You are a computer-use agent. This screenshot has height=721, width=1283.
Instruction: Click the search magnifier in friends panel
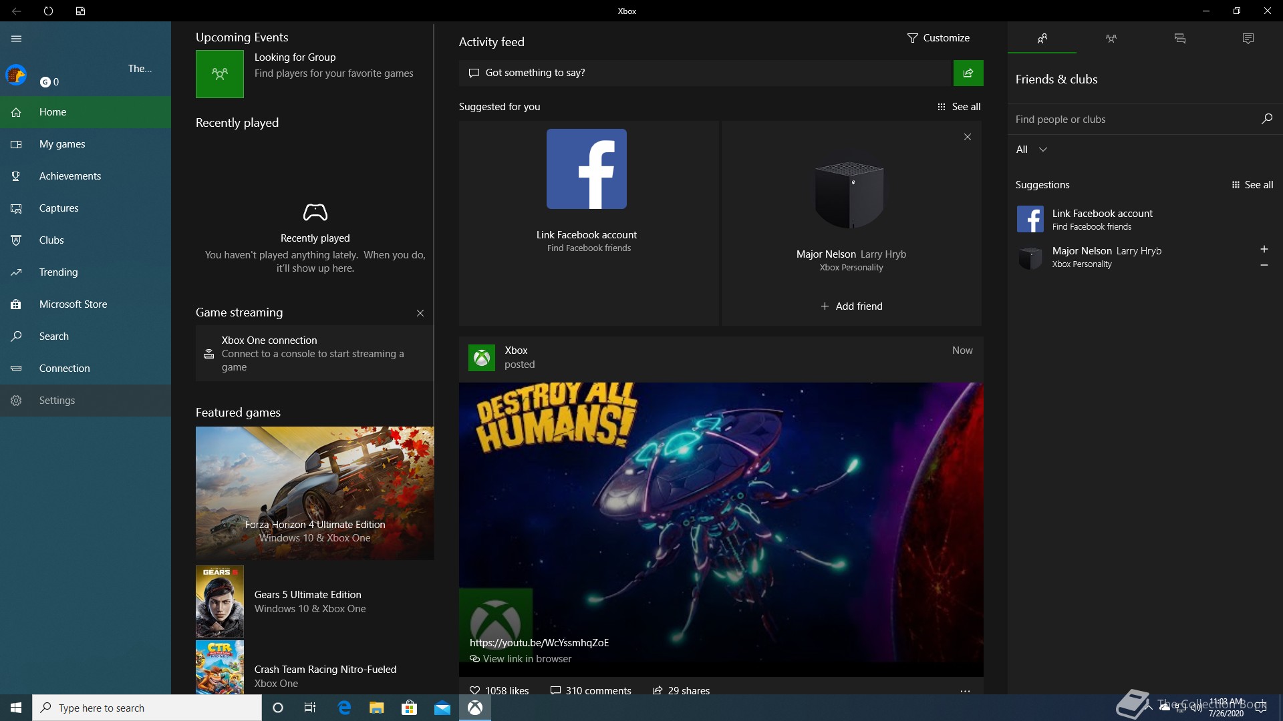[1266, 119]
